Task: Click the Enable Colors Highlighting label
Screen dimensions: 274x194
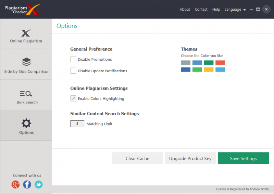Action: pyautogui.click(x=101, y=98)
